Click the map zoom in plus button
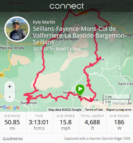Viewport: 133px width, 143px height. (x=10, y=86)
